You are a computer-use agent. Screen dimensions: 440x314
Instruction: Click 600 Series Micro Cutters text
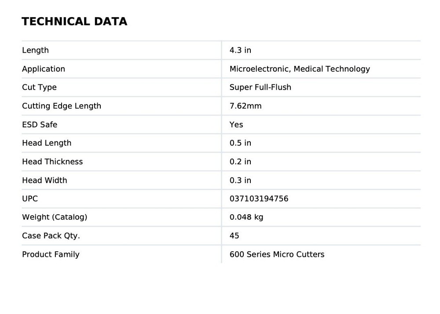277,254
